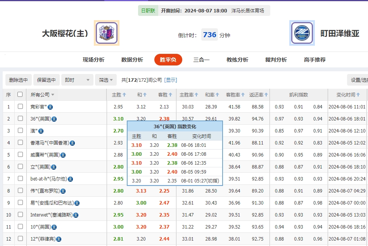Image resolution: width=368 pixels, height=246 pixels.
Task: Click the 主 home icon beside 竞彩官*
Action: (51, 107)
